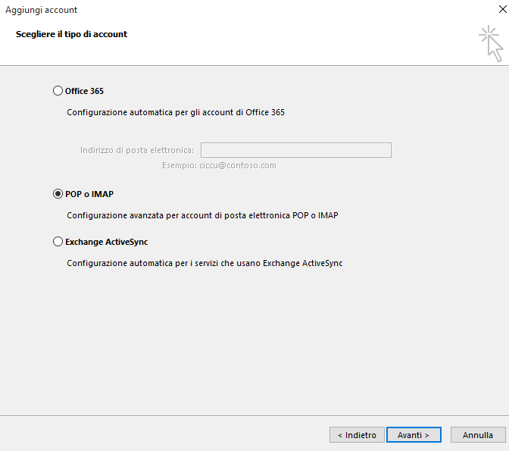The width and height of the screenshot is (509, 451).
Task: Click the 'Esempio: ciccu@contoso.com' hint text
Action: 219,165
